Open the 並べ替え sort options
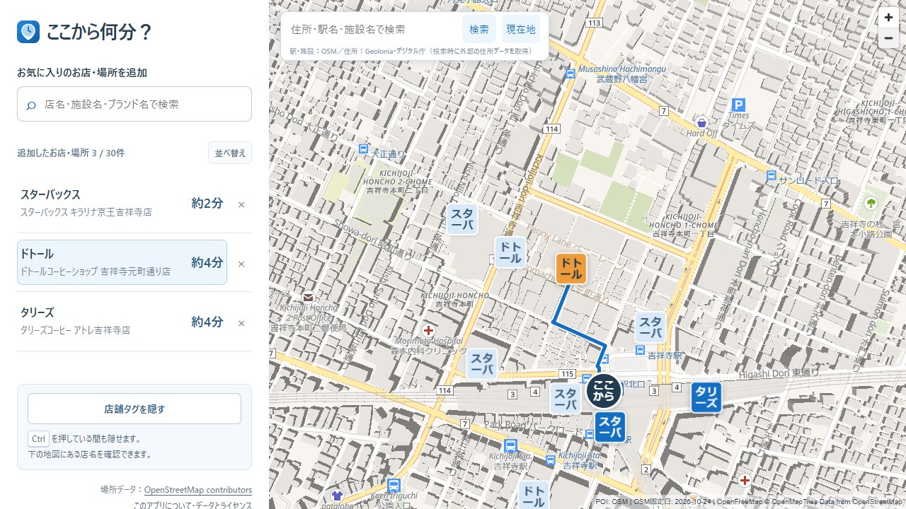The height and width of the screenshot is (509, 906). pos(230,153)
